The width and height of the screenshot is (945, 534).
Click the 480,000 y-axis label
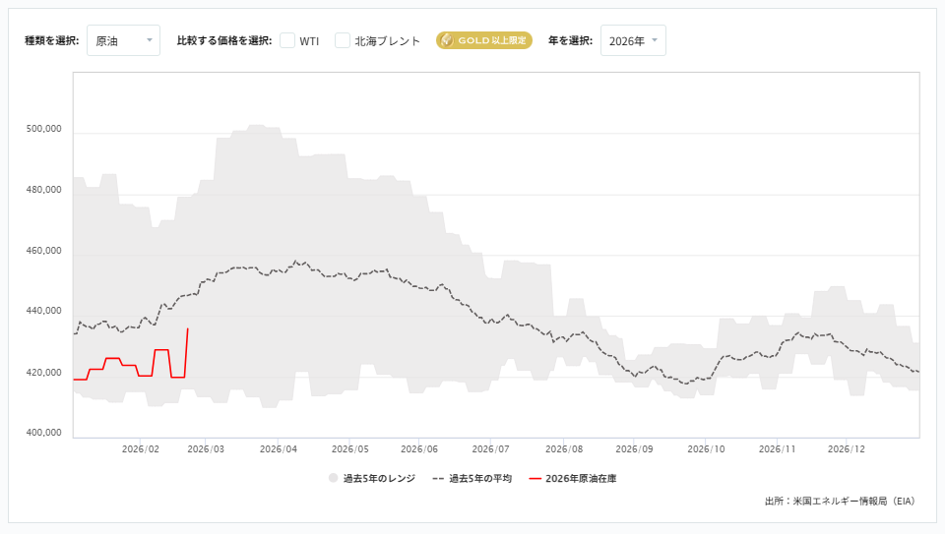43,190
